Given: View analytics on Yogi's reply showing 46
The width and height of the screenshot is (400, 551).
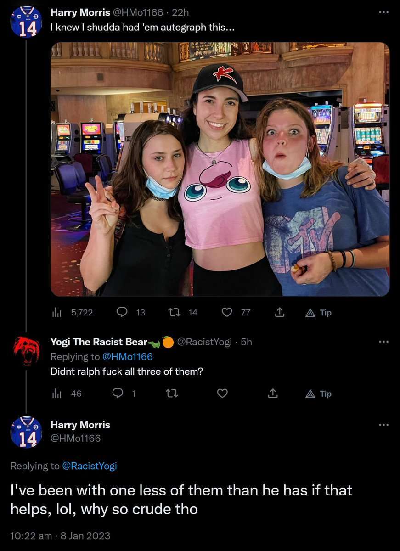Looking at the screenshot, I should 67,394.
